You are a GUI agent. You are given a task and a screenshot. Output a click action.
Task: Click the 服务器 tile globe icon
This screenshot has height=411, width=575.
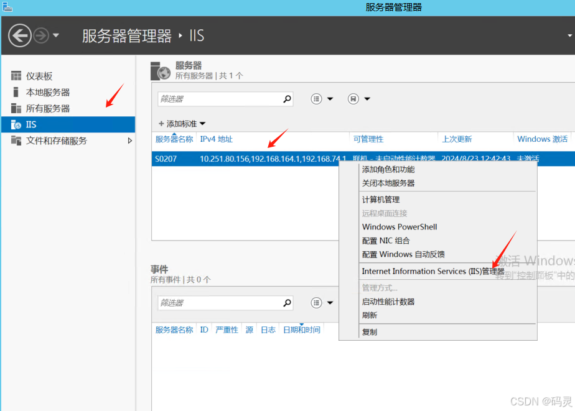coord(161,71)
